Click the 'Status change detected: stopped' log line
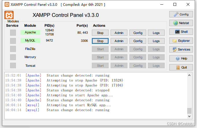Image resolution: width=197 pixels, height=128 pixels. (x=57, y=90)
